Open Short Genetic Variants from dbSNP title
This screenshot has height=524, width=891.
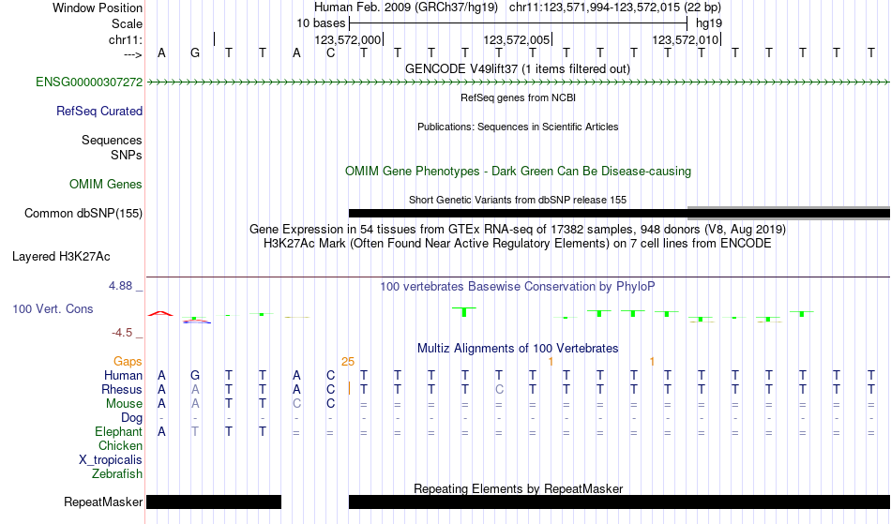[518, 200]
